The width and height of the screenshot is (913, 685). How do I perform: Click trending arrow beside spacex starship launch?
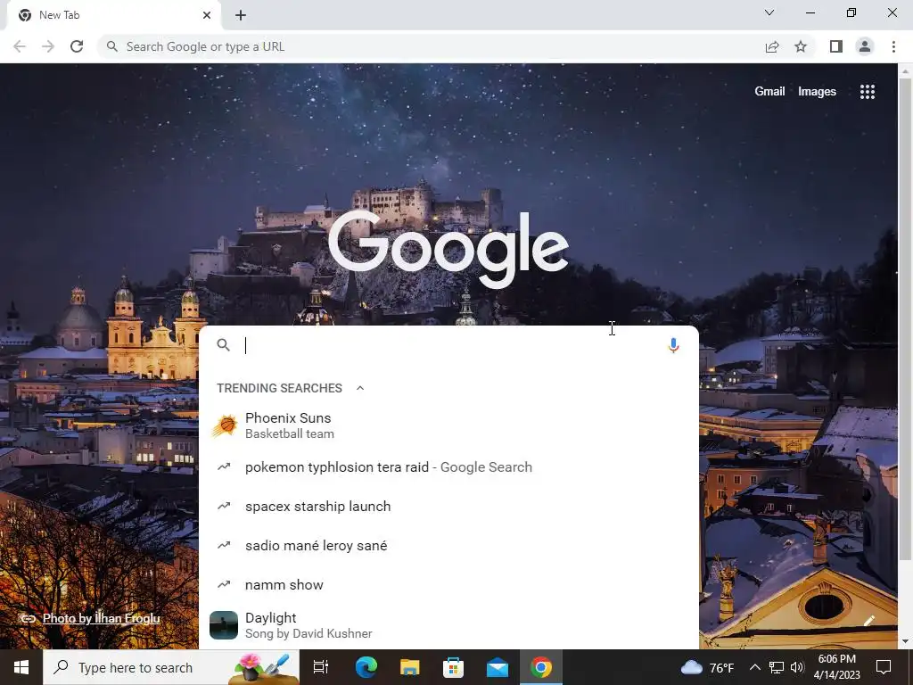224,507
